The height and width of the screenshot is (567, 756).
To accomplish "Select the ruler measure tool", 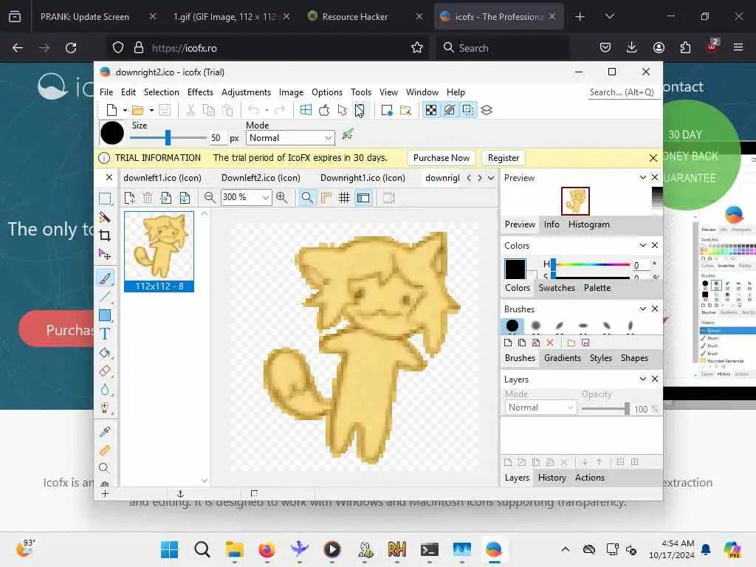I will pyautogui.click(x=105, y=450).
